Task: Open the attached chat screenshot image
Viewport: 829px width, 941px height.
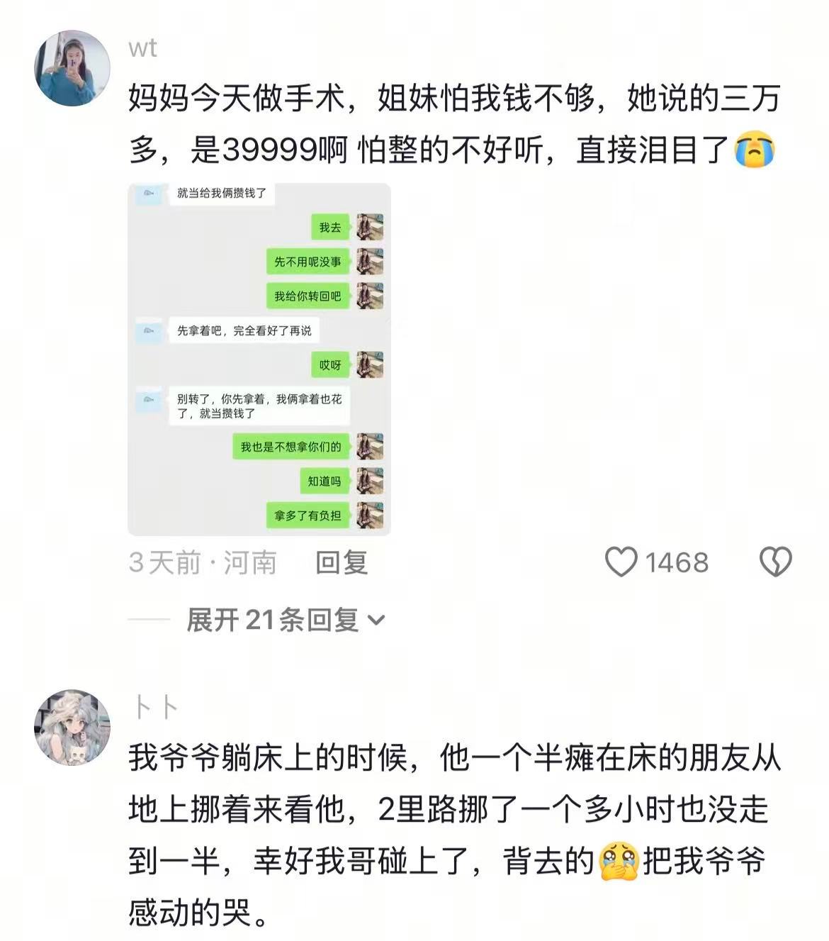Action: pyautogui.click(x=259, y=359)
